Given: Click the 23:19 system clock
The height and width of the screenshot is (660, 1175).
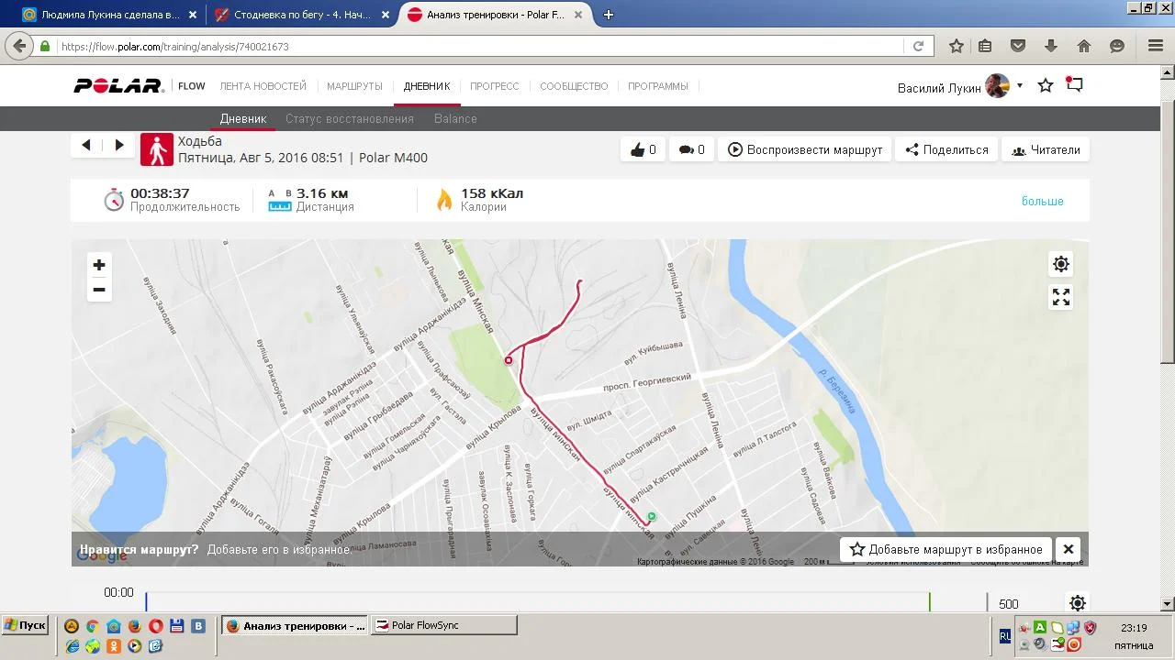Looking at the screenshot, I should 1134,628.
